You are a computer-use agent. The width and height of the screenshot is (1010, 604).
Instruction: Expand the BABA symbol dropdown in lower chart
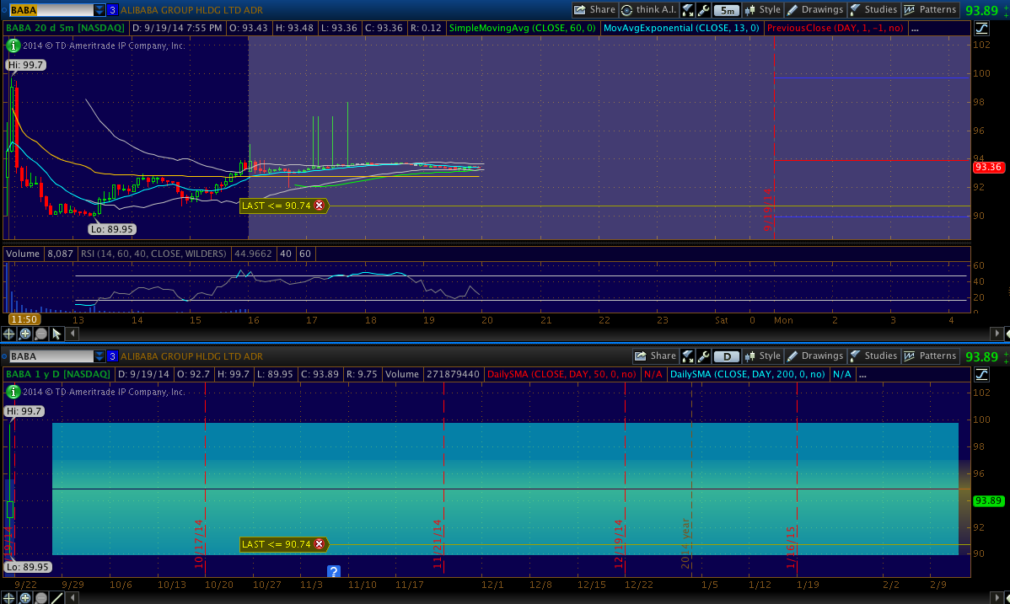click(99, 356)
